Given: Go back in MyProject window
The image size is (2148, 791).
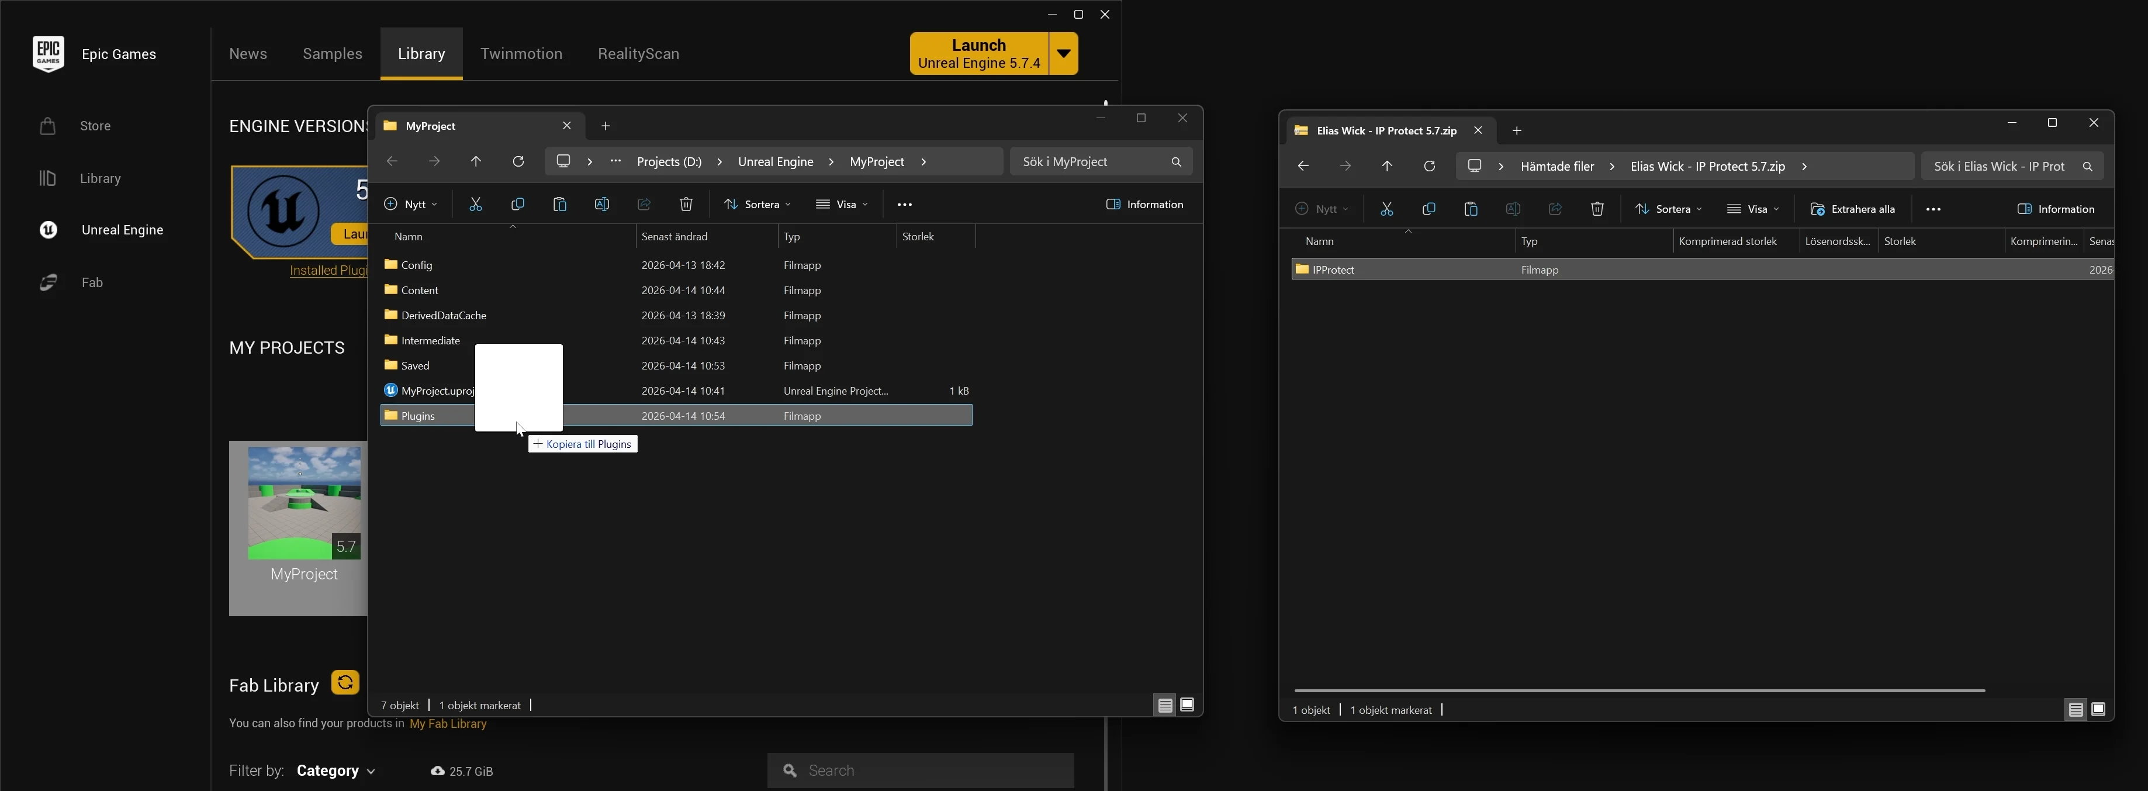Looking at the screenshot, I should pyautogui.click(x=392, y=162).
